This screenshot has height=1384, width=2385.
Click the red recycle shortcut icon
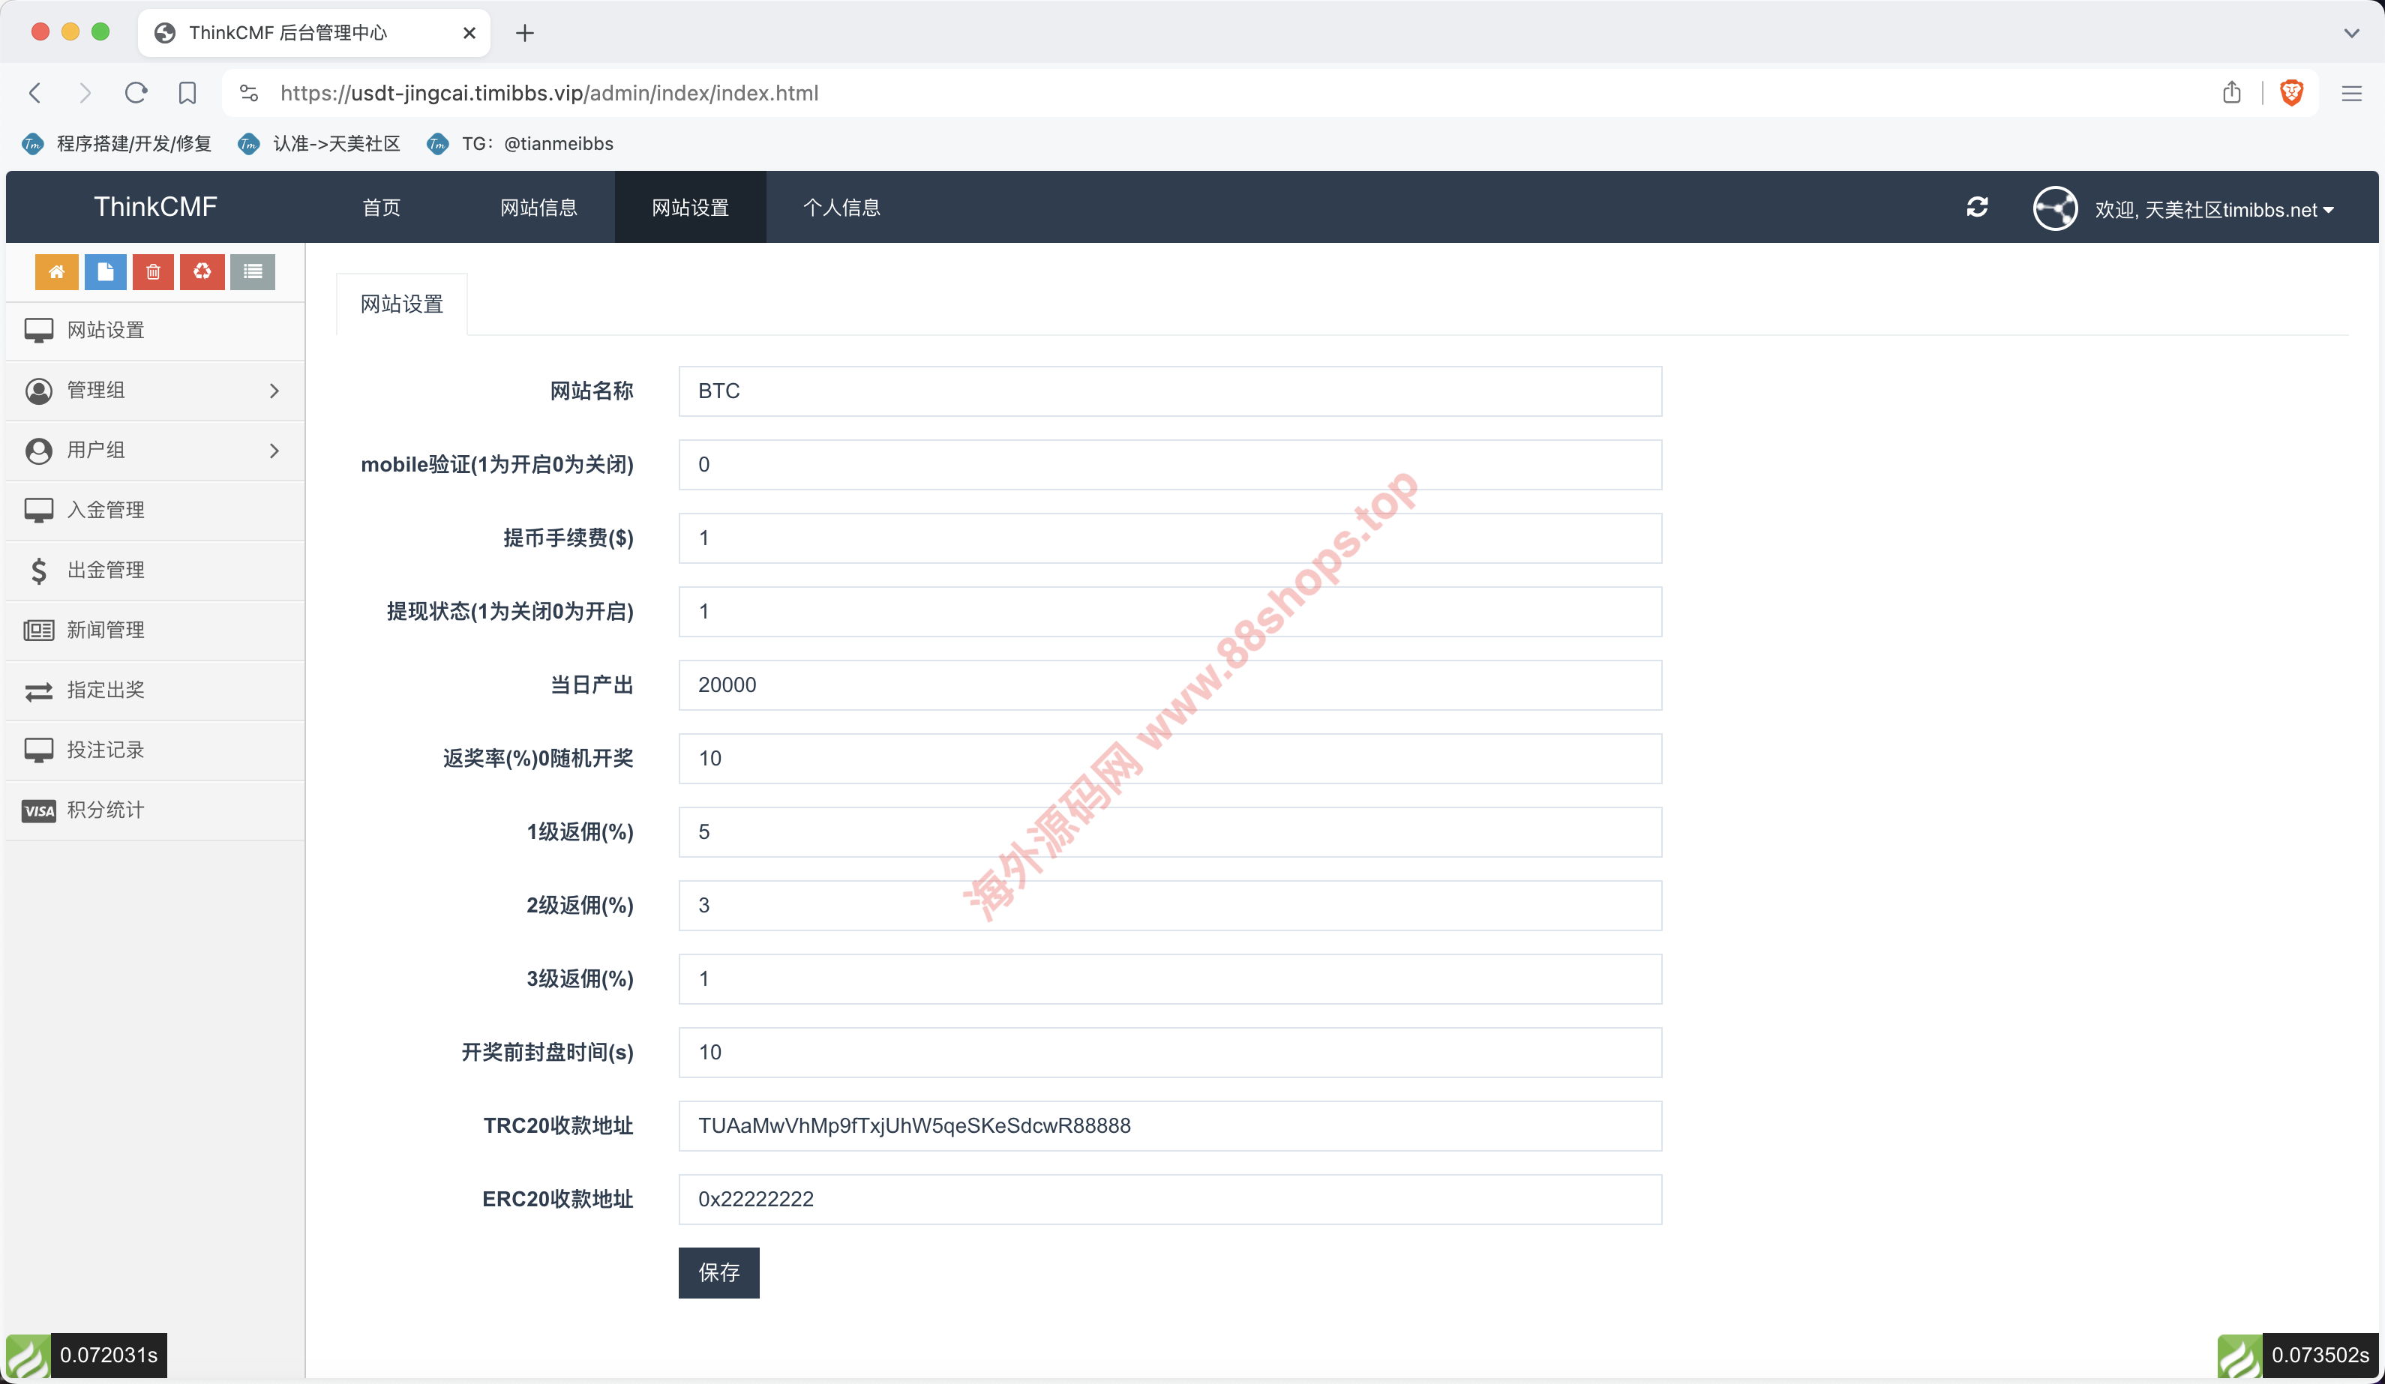pyautogui.click(x=202, y=272)
